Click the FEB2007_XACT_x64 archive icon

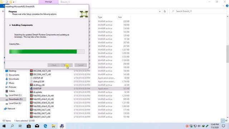[x=31, y=117]
